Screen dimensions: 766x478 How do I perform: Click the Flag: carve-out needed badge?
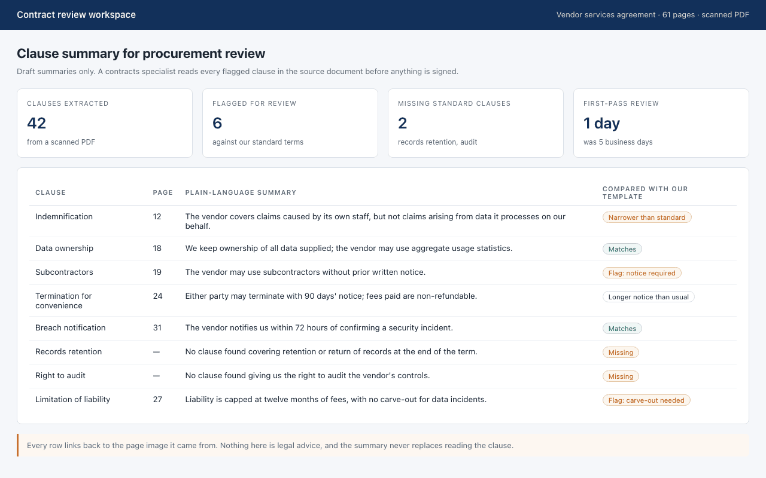click(646, 400)
